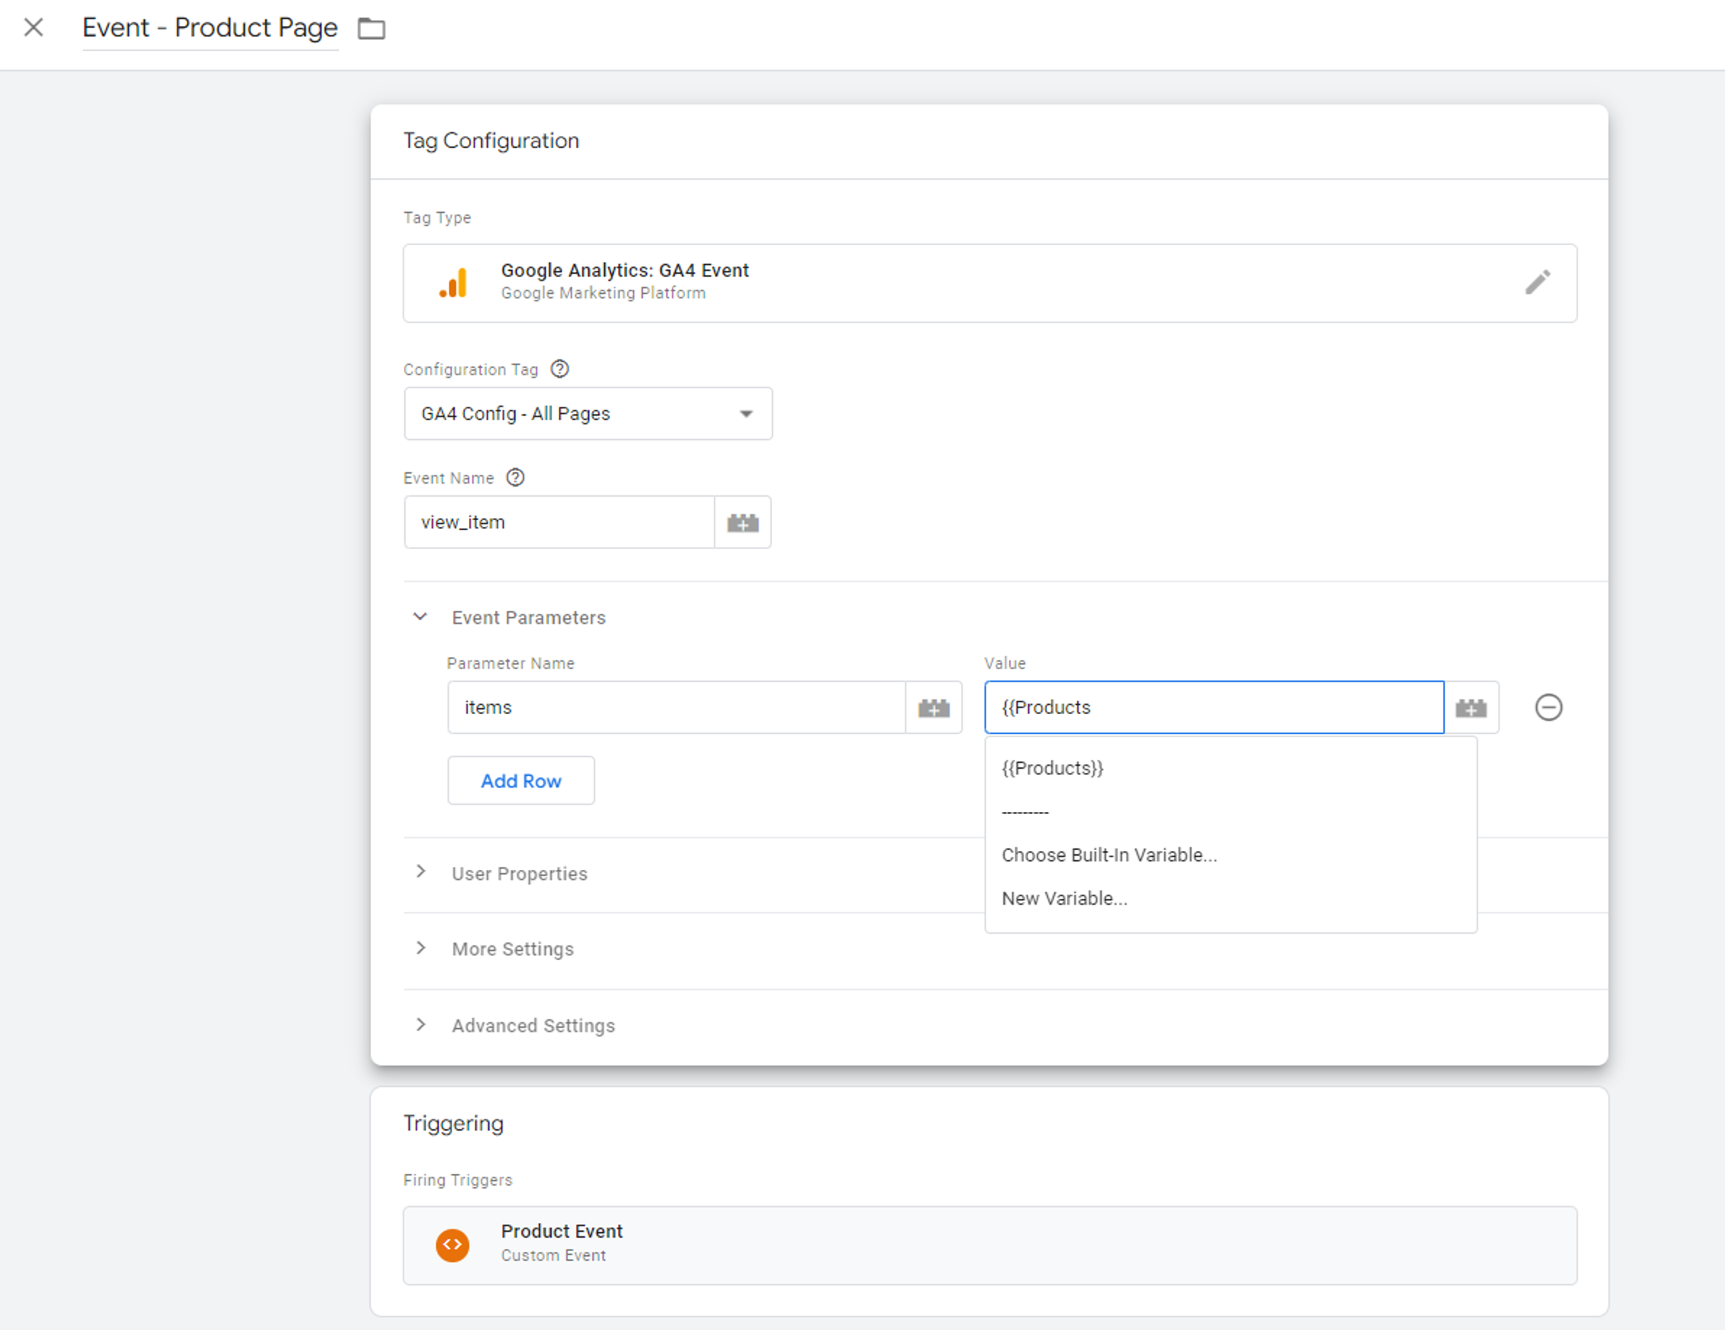Collapse the Event Parameters section

[420, 616]
